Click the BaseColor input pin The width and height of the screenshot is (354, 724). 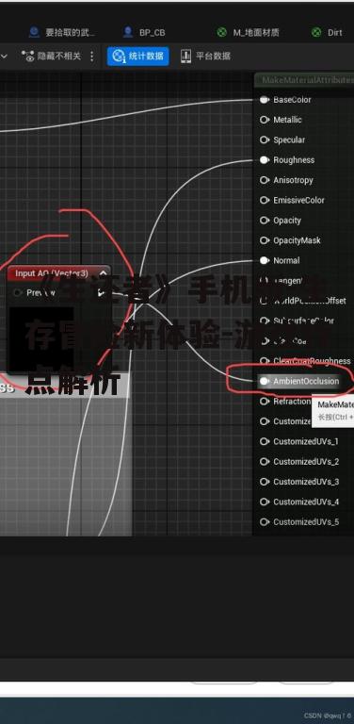coord(265,100)
